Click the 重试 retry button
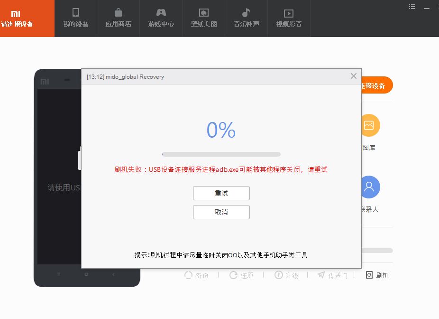The image size is (439, 319). click(x=221, y=193)
